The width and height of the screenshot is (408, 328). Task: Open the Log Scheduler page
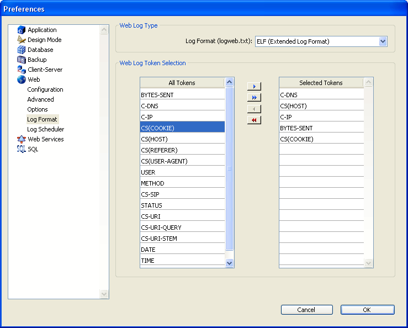[x=46, y=129]
